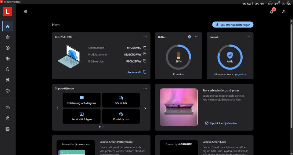Select Felsökning och diagnos tile
Image resolution: width=293 pixels, height=155 pixels.
click(x=81, y=100)
